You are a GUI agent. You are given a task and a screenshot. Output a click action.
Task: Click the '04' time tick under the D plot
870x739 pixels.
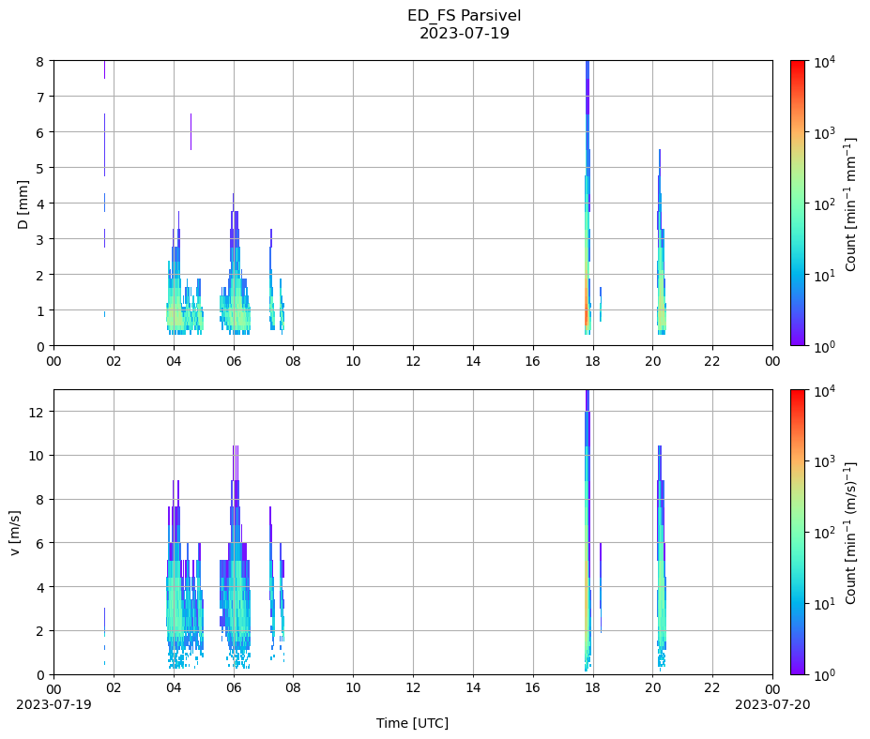pyautogui.click(x=174, y=361)
